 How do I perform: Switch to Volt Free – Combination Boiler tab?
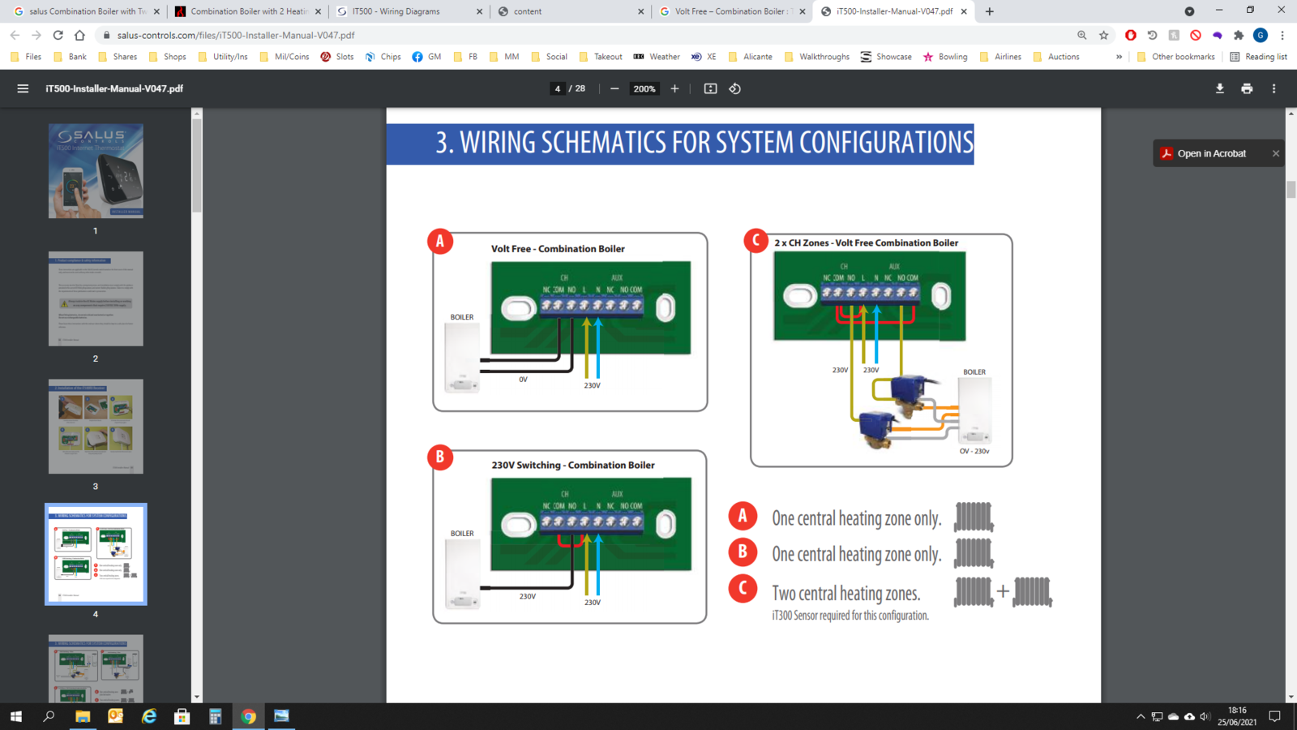tap(730, 11)
